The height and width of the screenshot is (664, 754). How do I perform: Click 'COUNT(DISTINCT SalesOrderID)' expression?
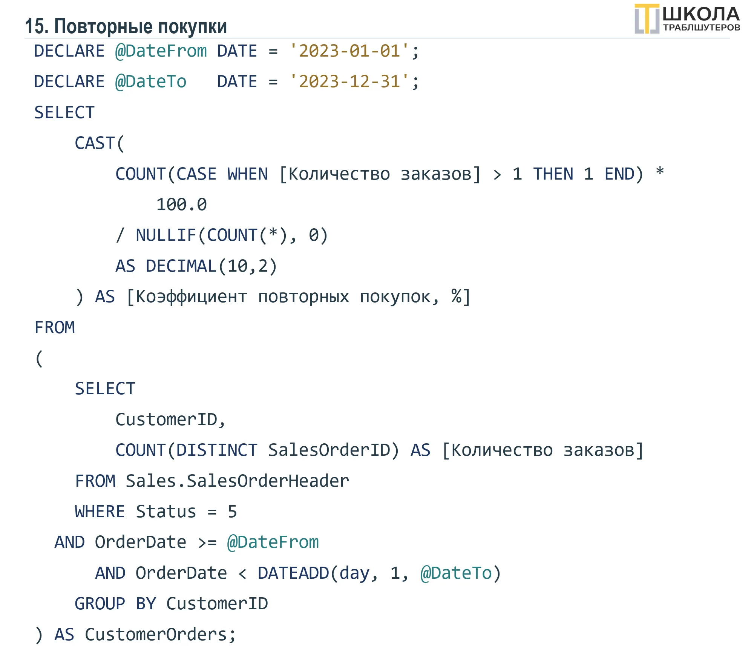[x=257, y=450]
